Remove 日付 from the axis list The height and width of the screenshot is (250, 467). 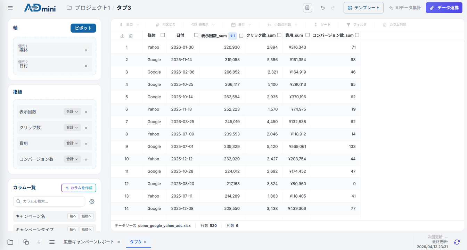pos(86,66)
